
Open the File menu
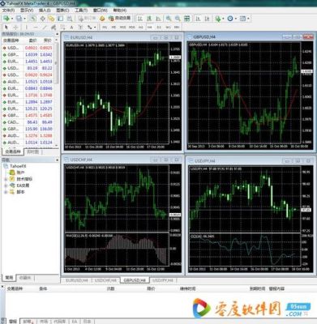pyautogui.click(x=8, y=11)
